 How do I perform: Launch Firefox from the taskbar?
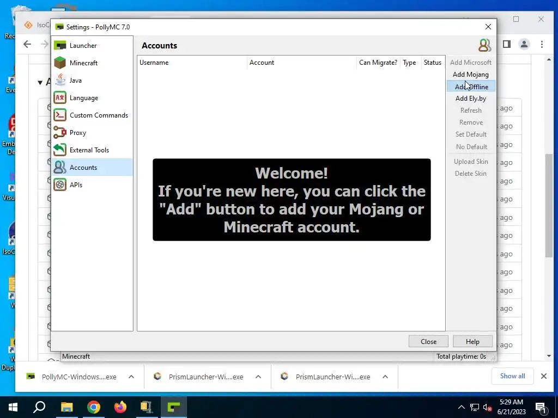click(120, 407)
